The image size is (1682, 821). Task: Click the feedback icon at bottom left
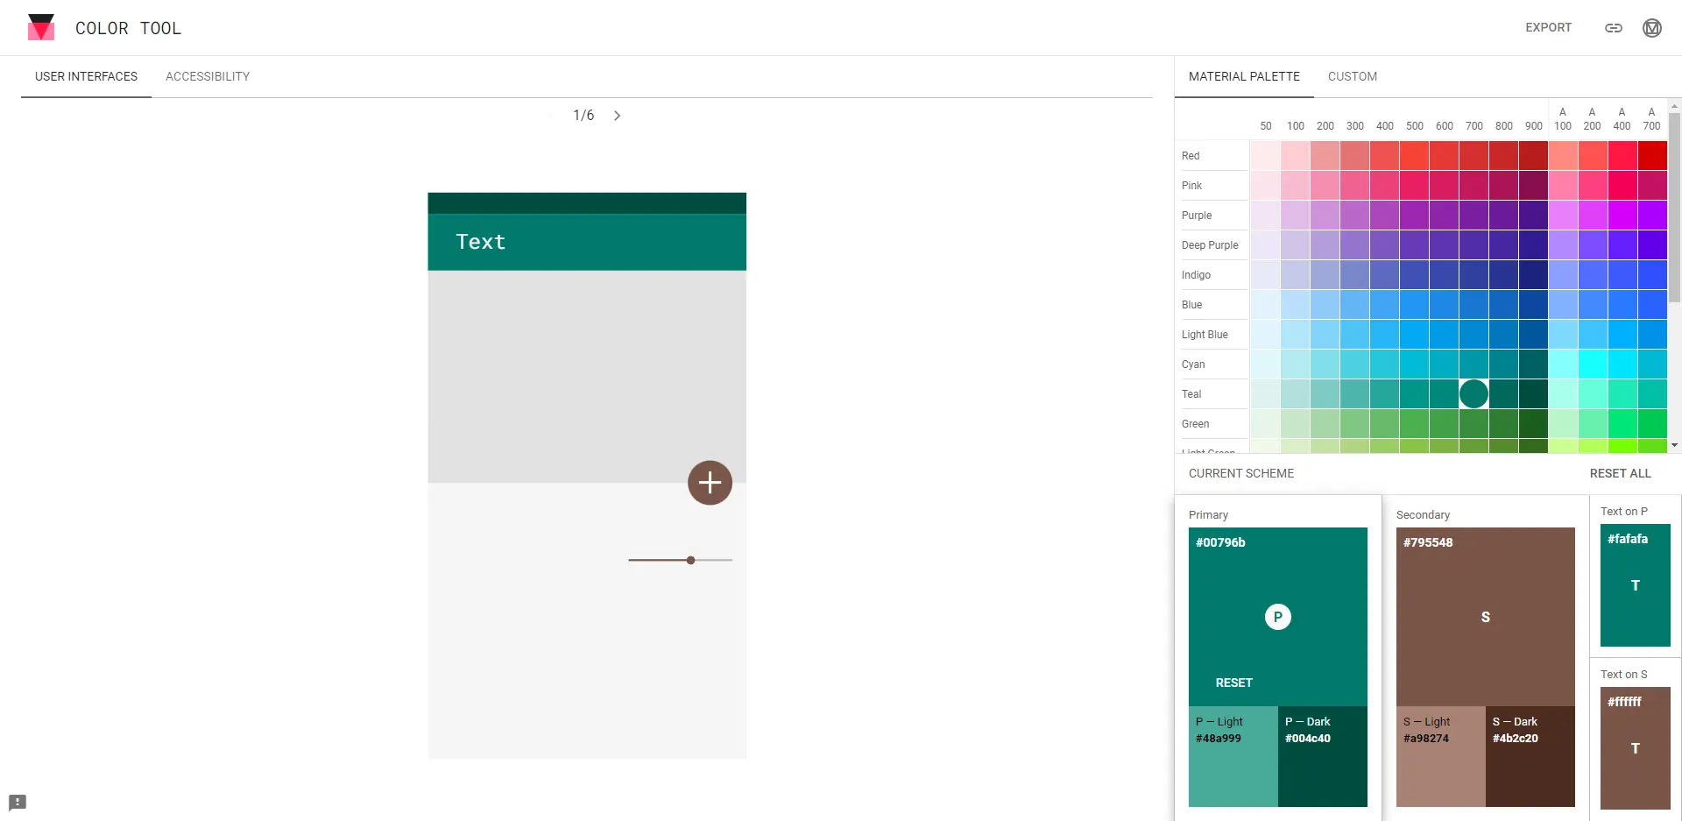[18, 802]
